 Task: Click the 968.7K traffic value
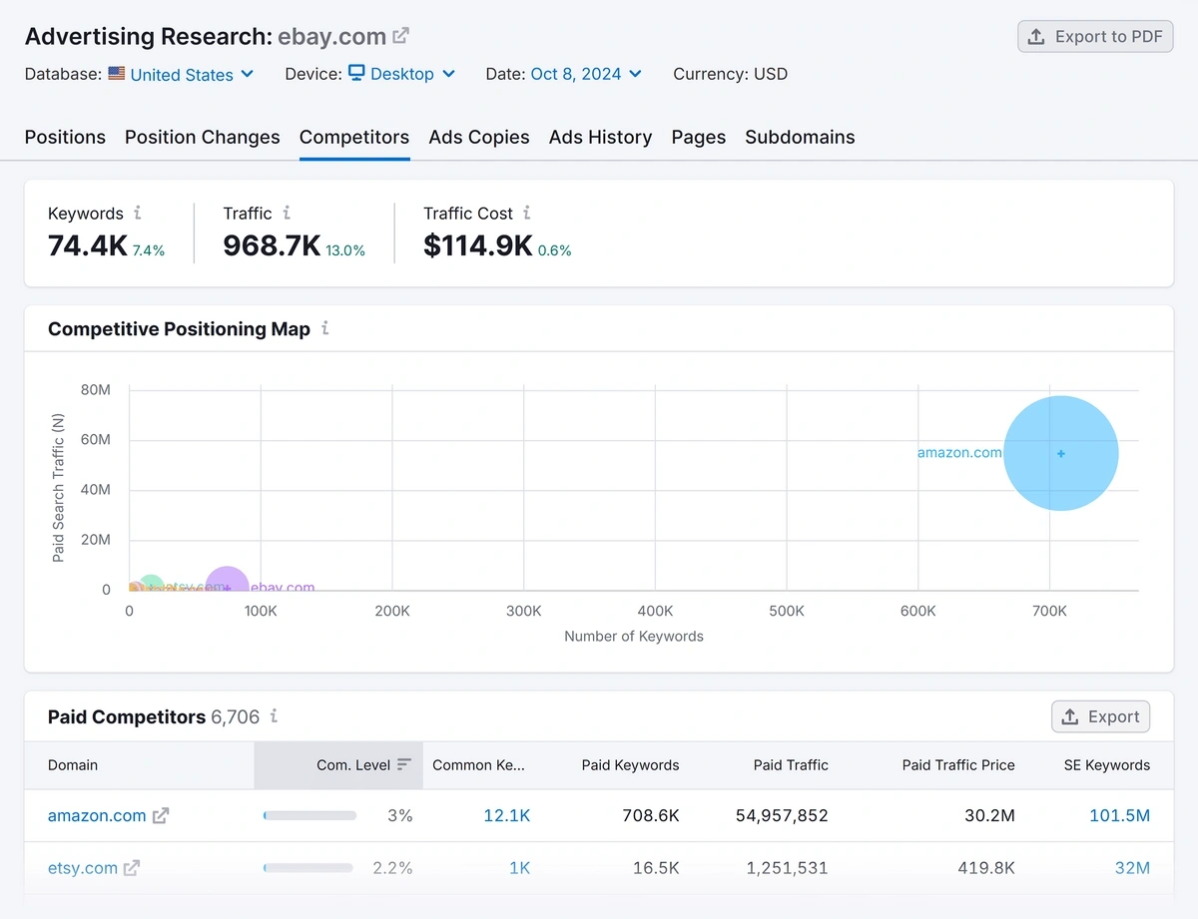click(x=272, y=245)
